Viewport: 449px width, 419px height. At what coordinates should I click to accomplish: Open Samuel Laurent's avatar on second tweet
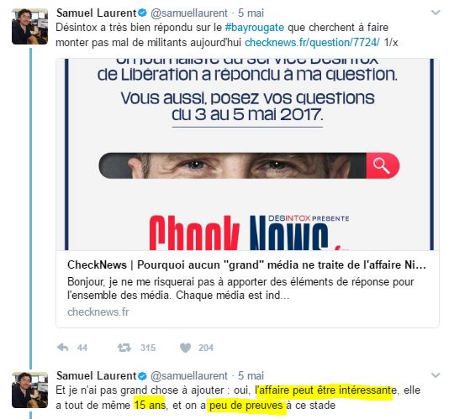29,390
